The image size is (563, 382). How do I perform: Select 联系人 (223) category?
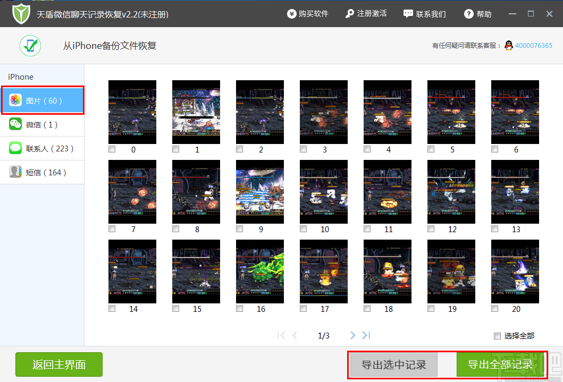pos(42,148)
